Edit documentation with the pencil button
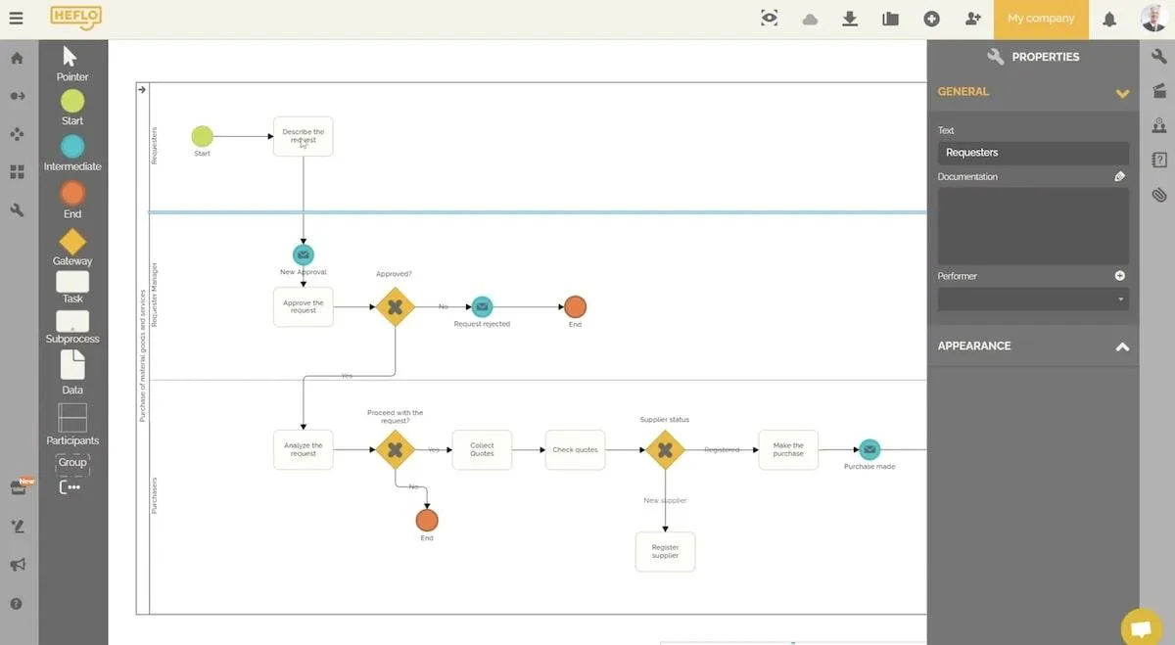The image size is (1175, 645). 1120,177
